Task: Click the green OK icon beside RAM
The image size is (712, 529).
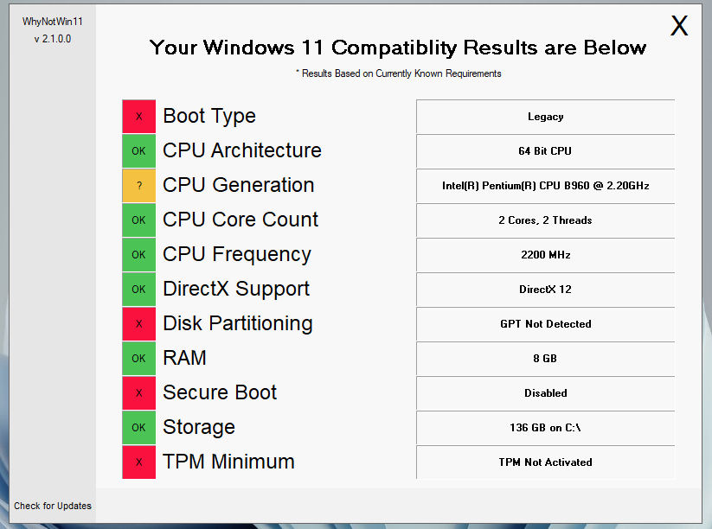Action: click(x=138, y=359)
